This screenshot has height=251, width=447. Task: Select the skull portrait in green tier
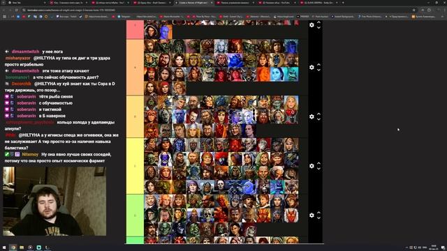pos(207,215)
